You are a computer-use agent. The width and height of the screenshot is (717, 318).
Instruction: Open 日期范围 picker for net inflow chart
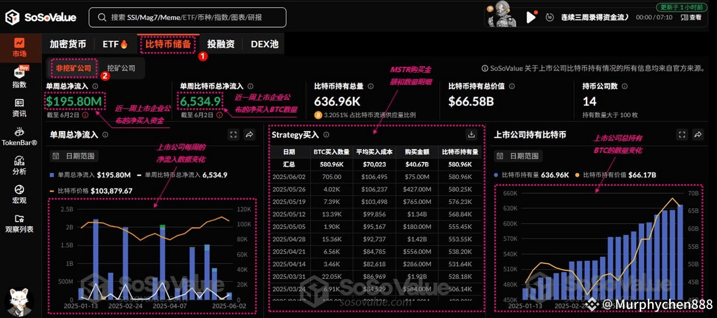point(74,156)
